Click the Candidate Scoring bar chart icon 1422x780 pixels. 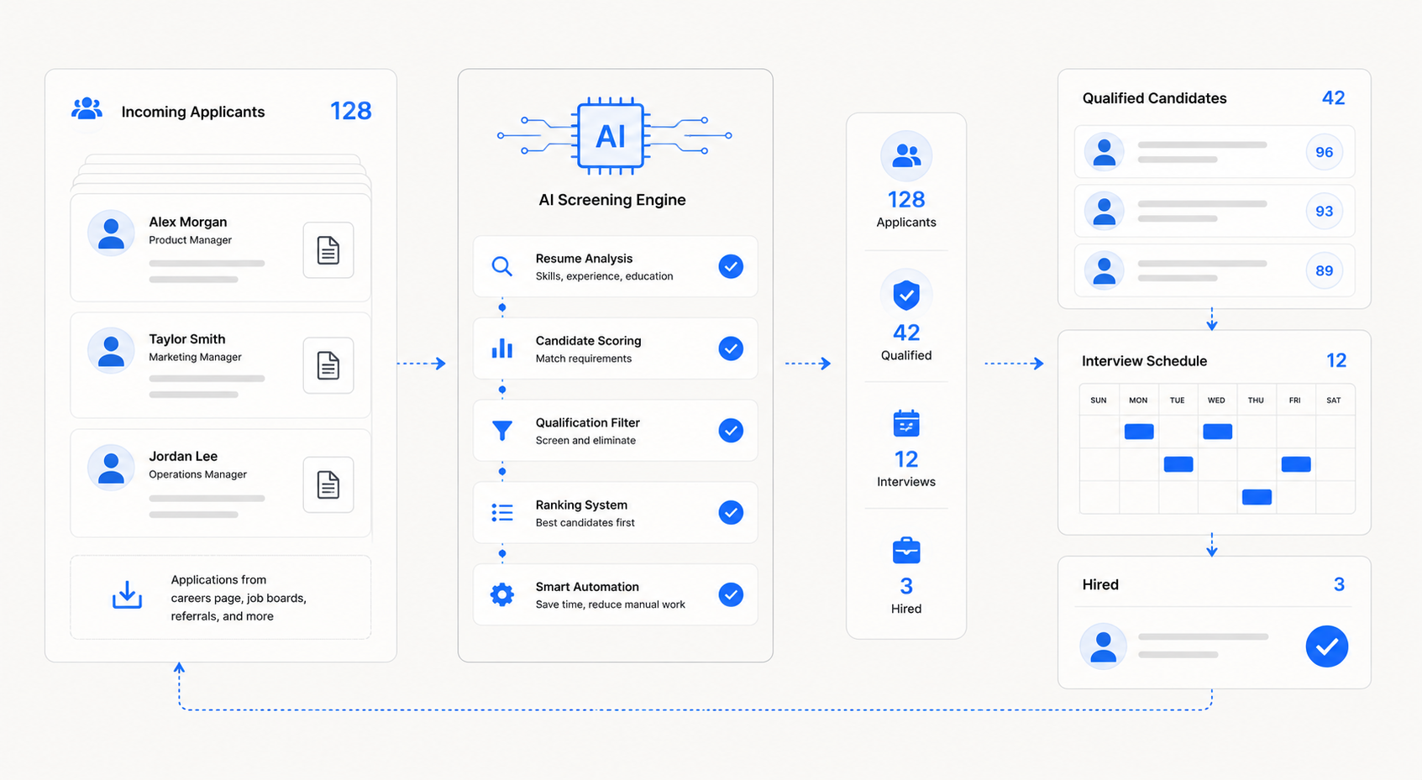click(502, 348)
